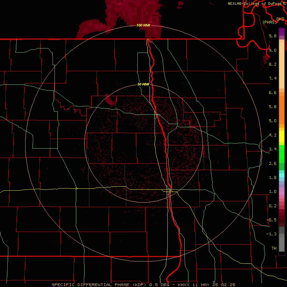Pick the bright green segment of the color bar
287x287 pixels.
click(x=282, y=154)
